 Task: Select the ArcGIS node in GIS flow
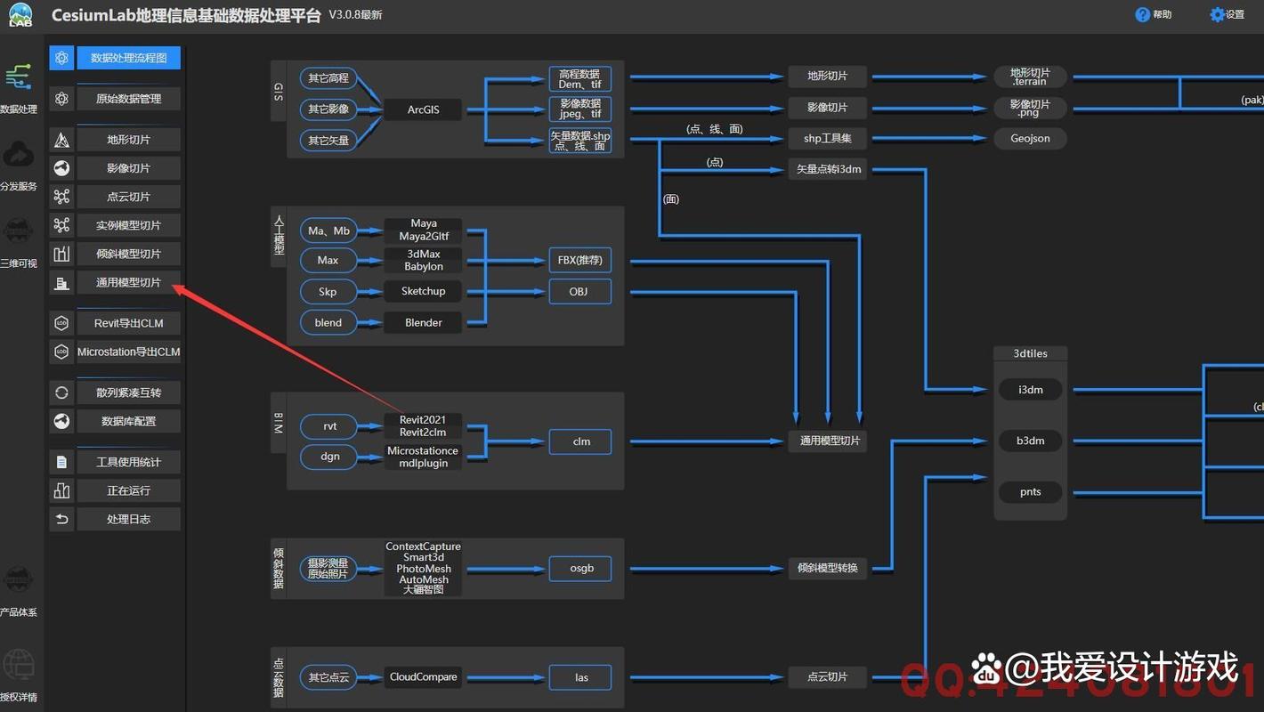[x=423, y=109]
